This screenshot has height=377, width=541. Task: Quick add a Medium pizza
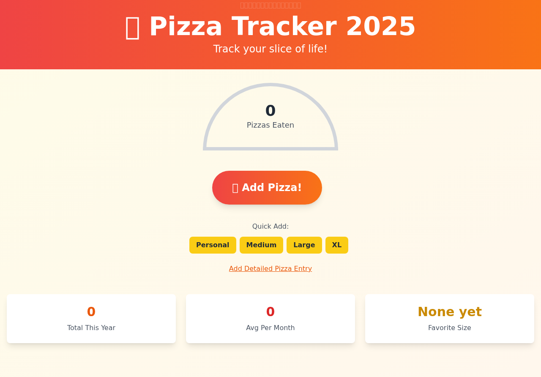261,245
